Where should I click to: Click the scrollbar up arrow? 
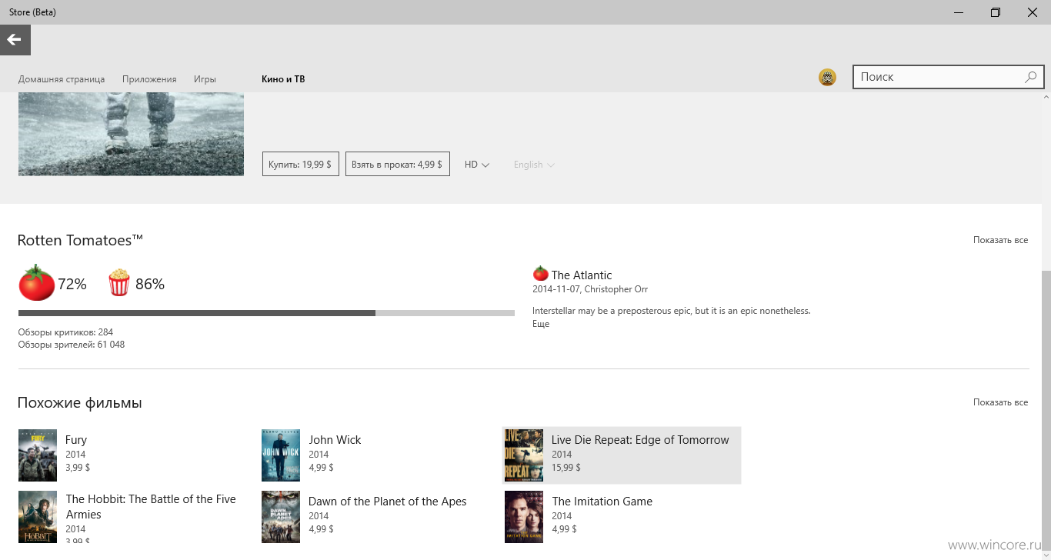[x=1046, y=97]
